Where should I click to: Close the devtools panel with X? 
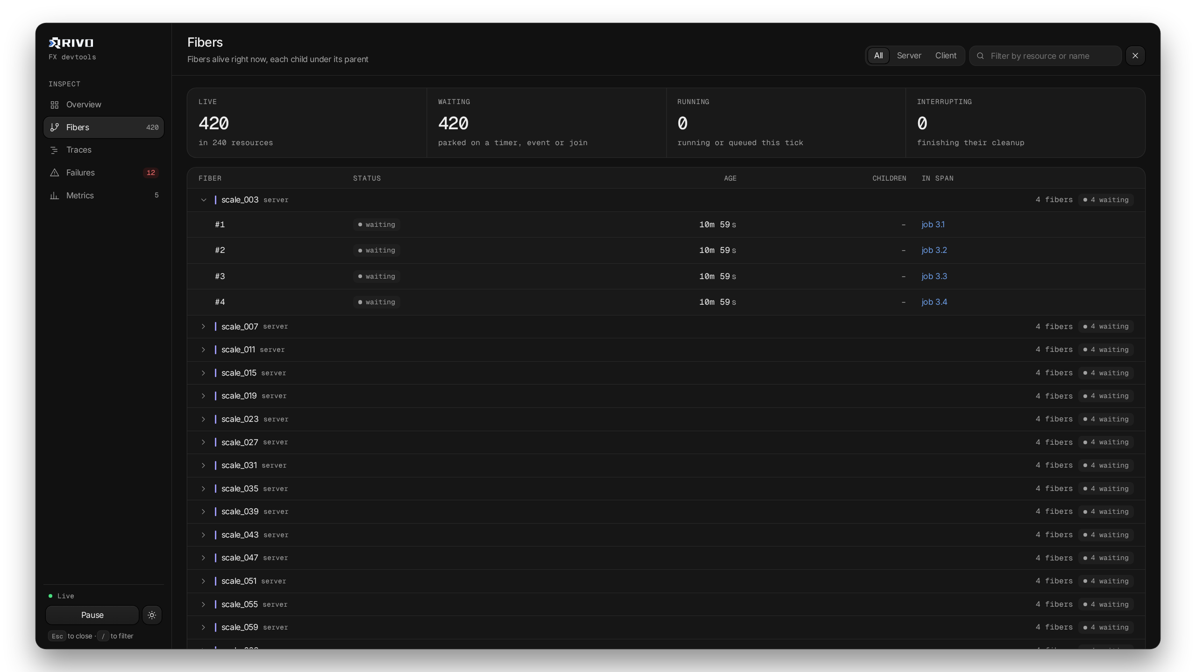1135,56
